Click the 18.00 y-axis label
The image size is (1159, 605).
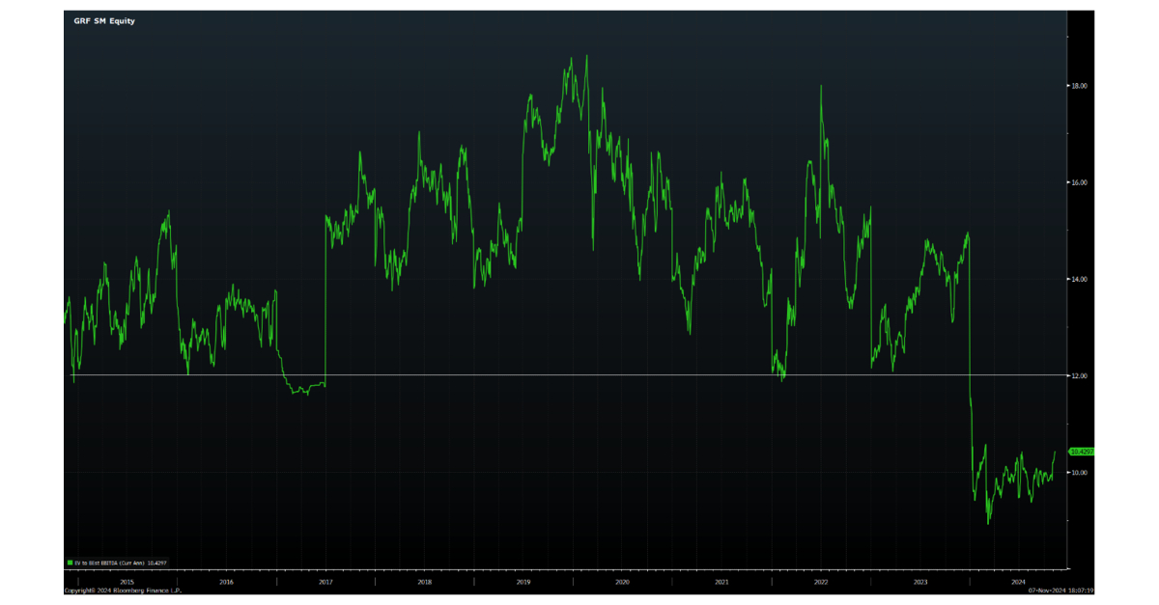[x=1079, y=86]
